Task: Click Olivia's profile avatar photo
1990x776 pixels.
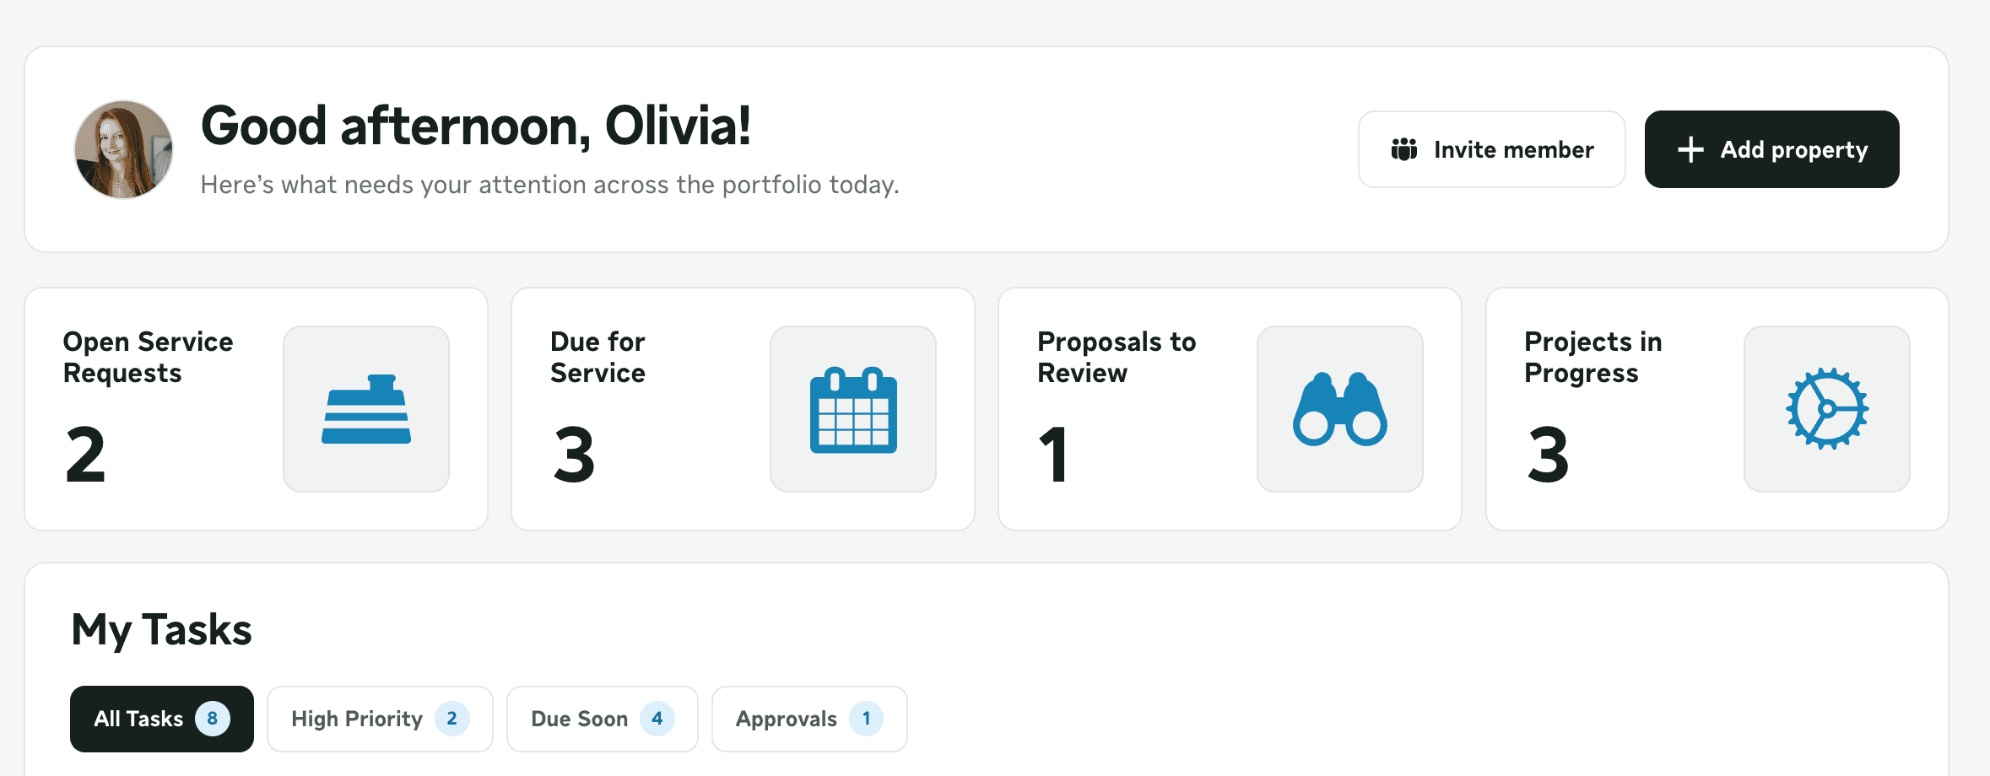Action: (124, 149)
